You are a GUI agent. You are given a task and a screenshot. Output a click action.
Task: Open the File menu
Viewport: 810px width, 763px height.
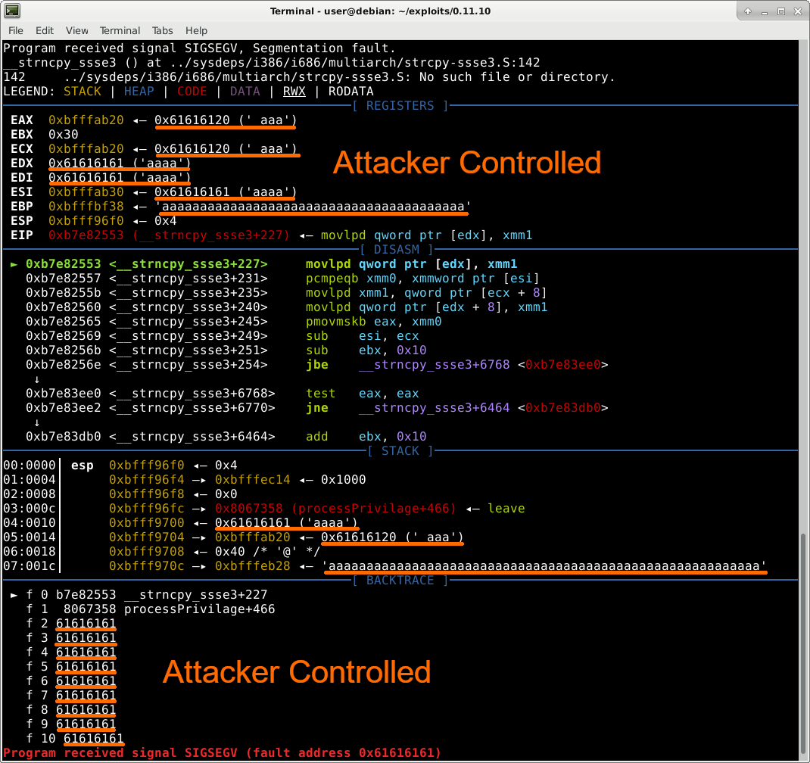click(x=15, y=30)
